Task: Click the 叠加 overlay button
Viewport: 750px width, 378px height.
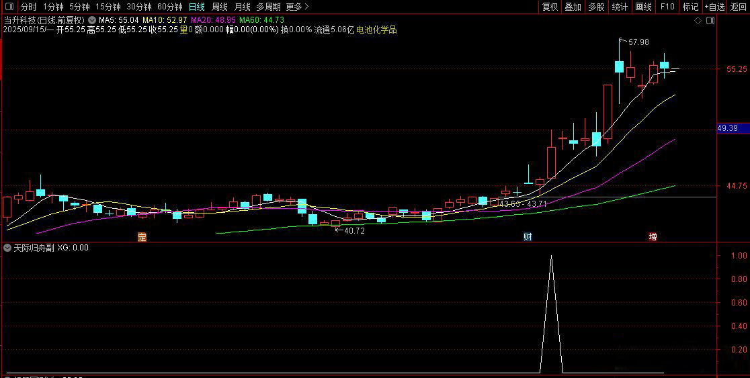Action: (573, 7)
